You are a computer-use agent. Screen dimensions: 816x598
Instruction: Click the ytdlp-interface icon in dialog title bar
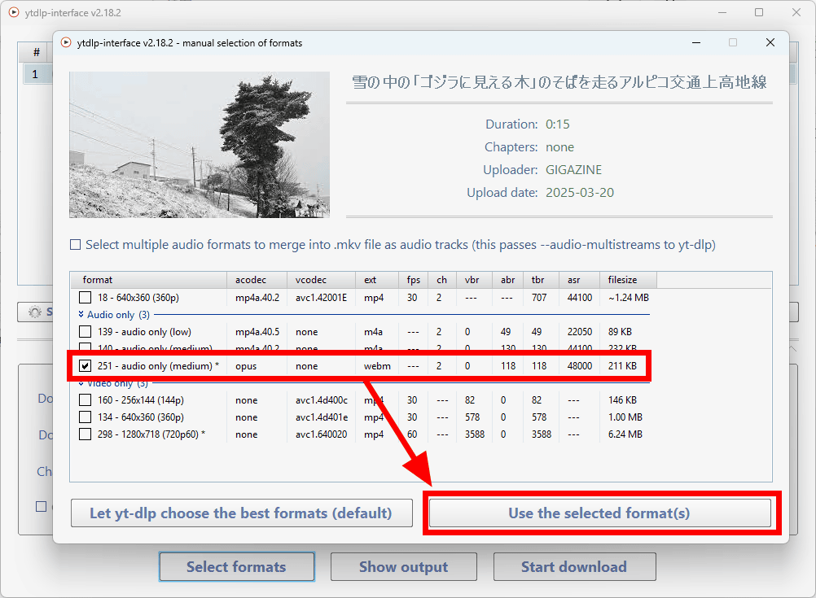tap(66, 42)
